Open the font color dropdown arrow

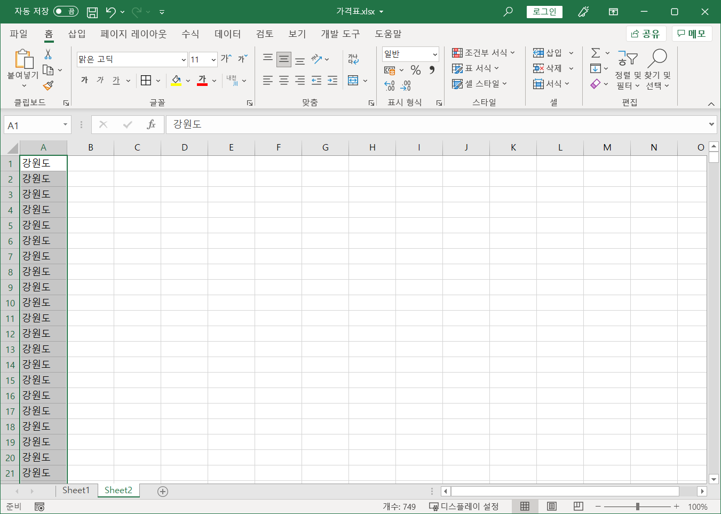point(214,81)
